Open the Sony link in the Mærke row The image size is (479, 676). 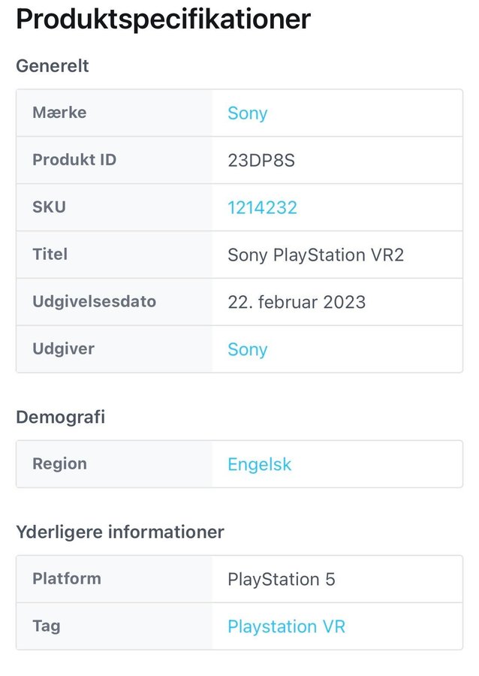coord(248,113)
